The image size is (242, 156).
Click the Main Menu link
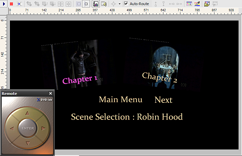(120, 99)
